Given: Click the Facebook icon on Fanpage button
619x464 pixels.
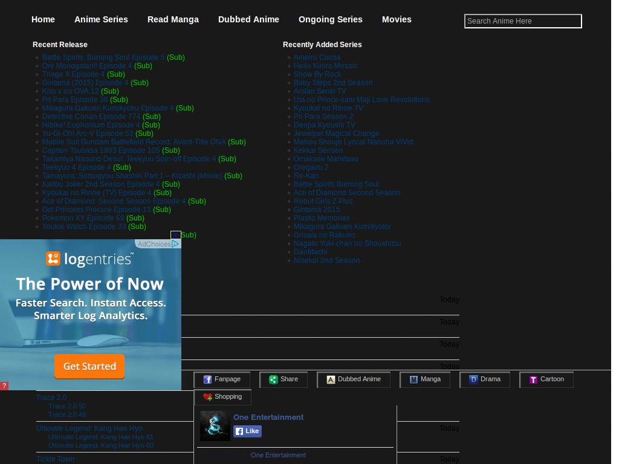Looking at the screenshot, I should (x=207, y=379).
